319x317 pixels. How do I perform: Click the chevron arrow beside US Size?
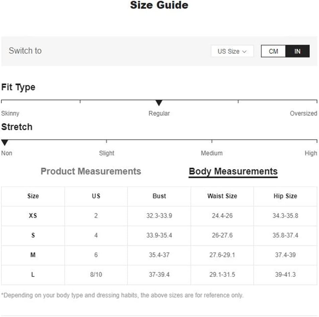tap(244, 52)
